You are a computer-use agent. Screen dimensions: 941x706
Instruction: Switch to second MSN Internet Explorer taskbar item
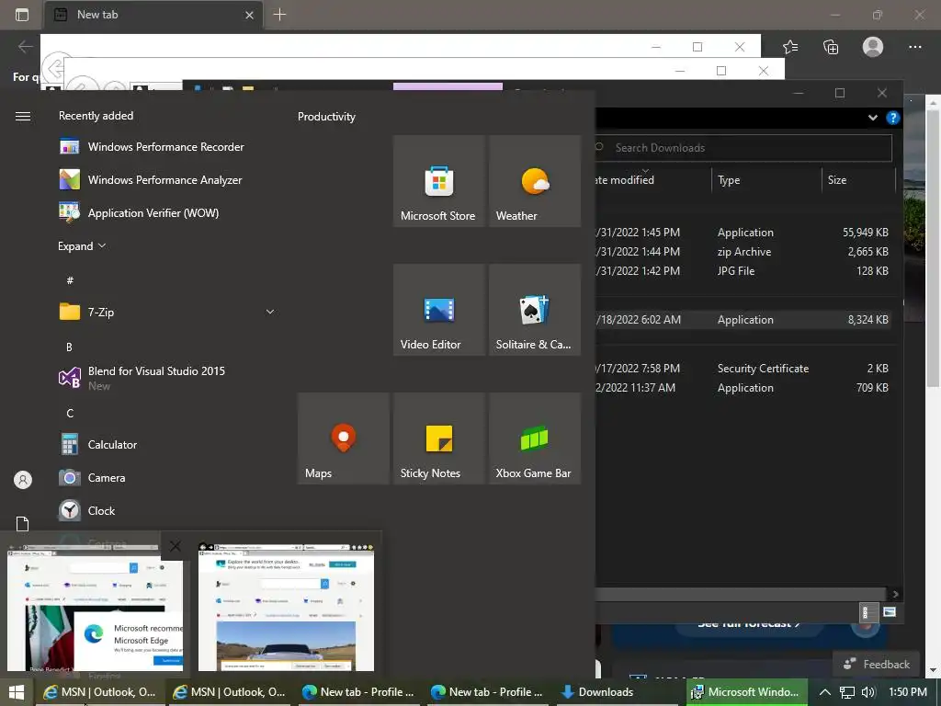pos(229,692)
